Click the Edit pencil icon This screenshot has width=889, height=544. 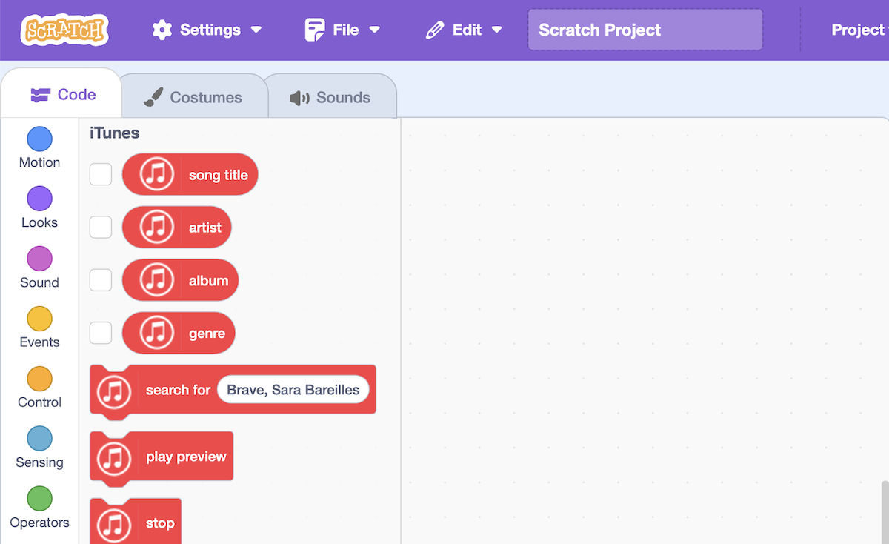point(435,30)
